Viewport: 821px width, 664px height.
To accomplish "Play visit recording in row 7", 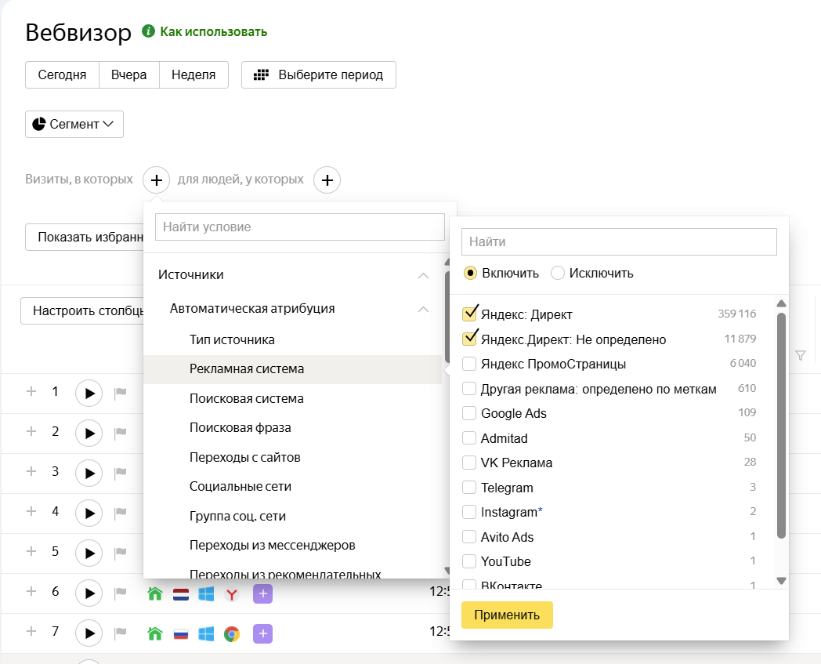I will 89,633.
